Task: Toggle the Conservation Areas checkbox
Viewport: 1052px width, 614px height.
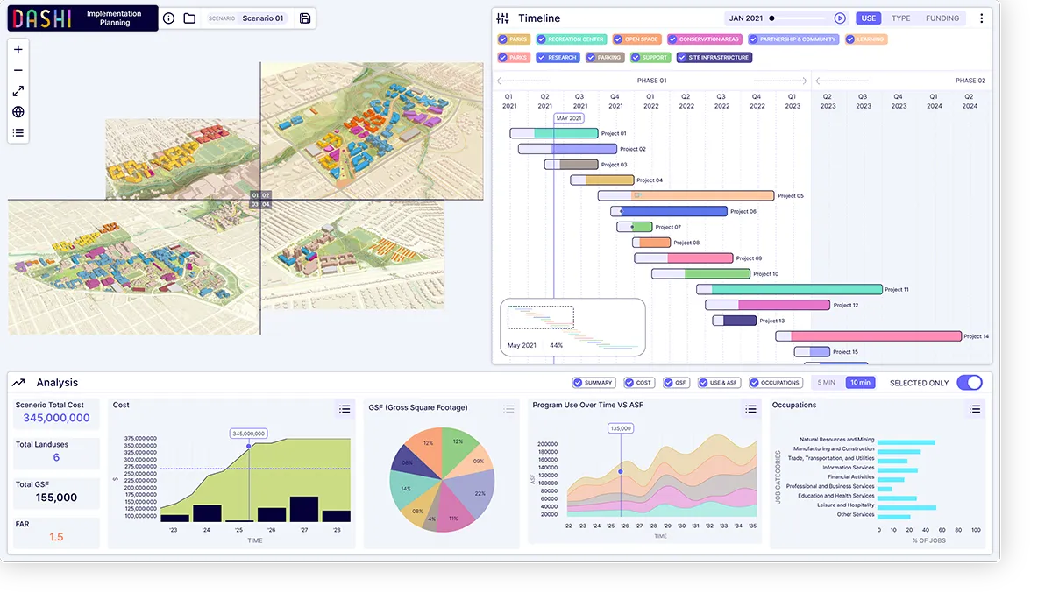Action: [x=672, y=39]
